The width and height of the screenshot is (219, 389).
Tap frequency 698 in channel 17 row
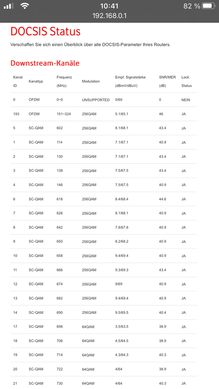pyautogui.click(x=60, y=326)
